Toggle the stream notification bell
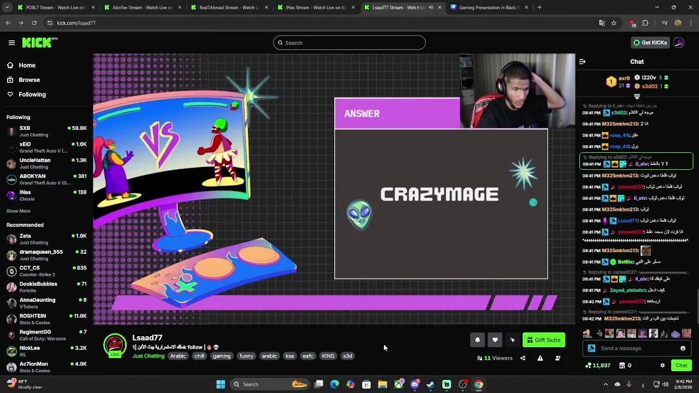The height and width of the screenshot is (393, 699). click(477, 340)
